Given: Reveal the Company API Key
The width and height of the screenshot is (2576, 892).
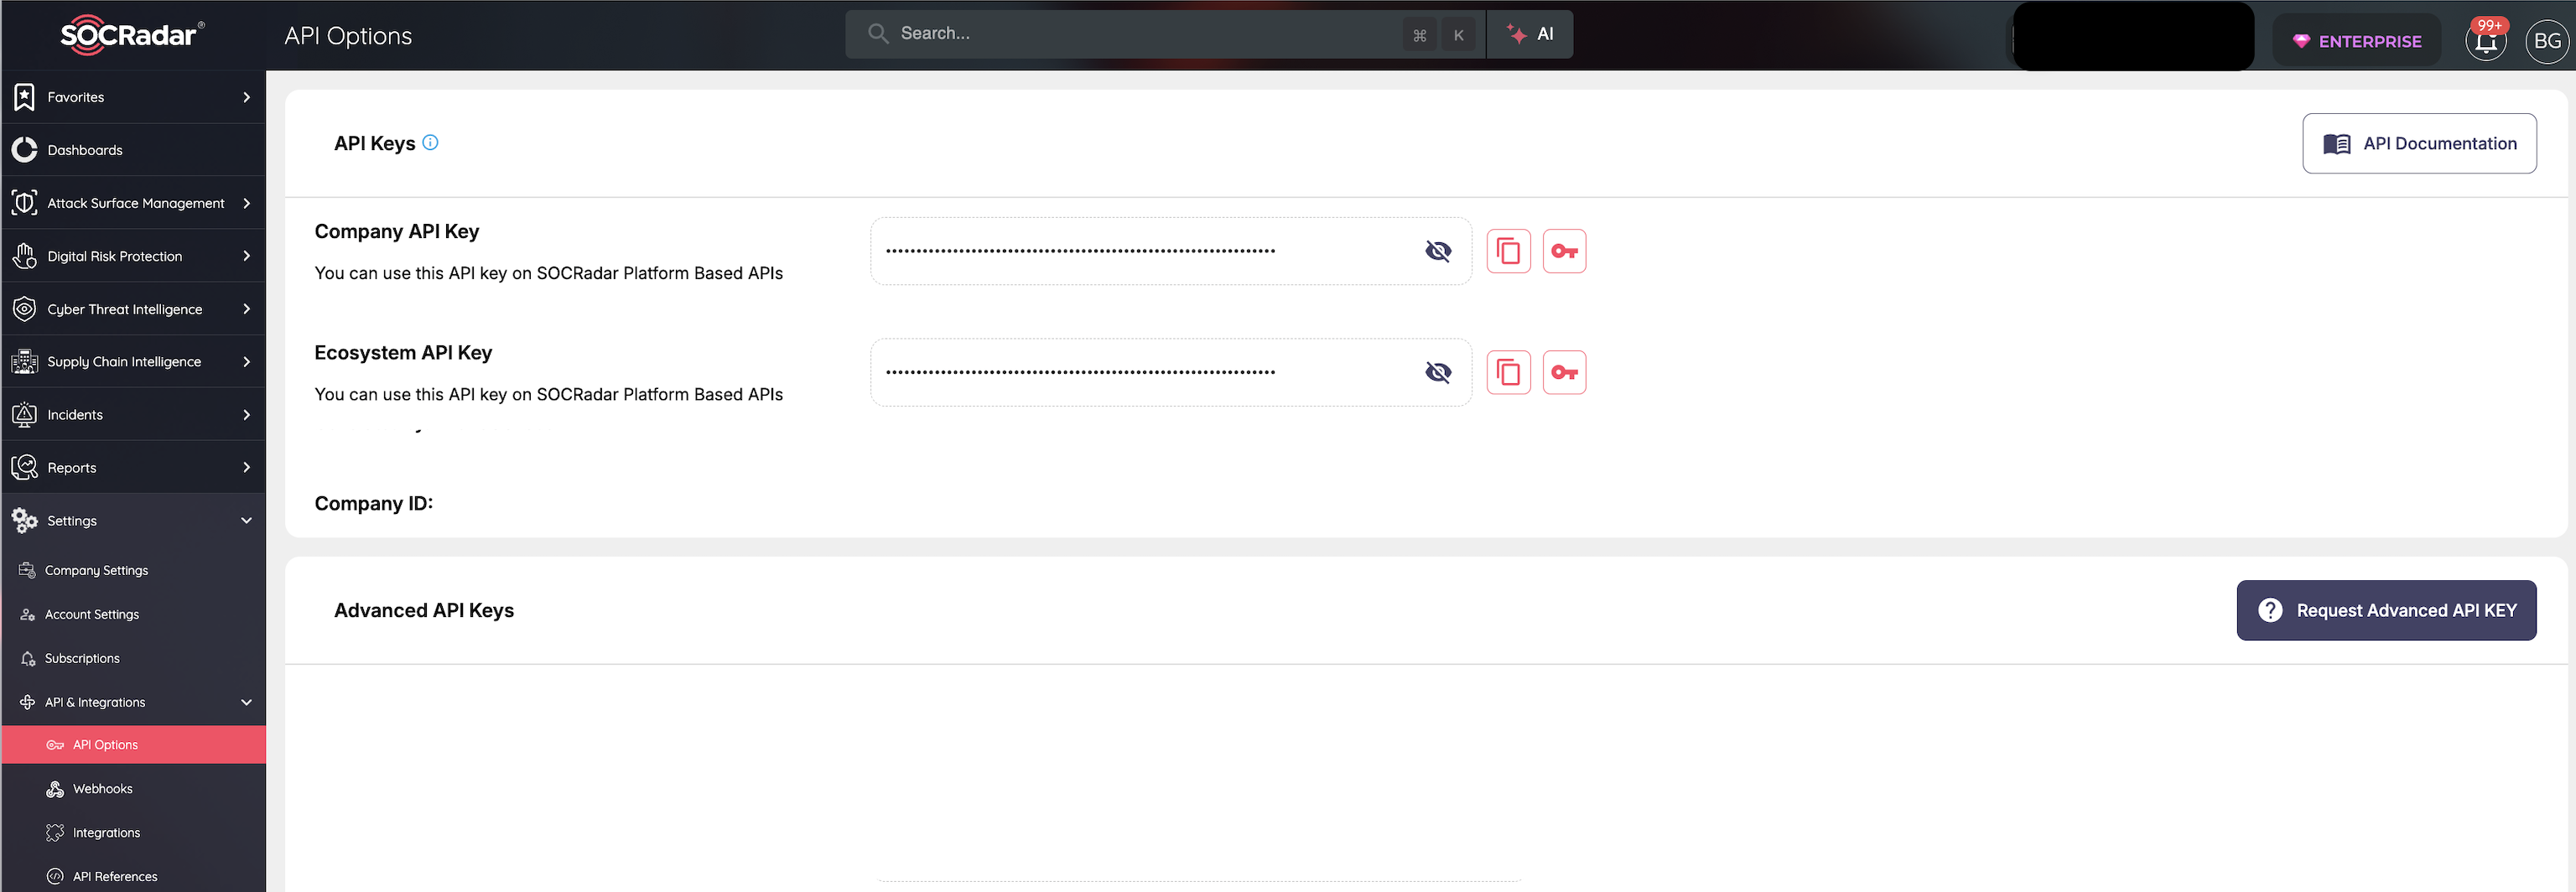Looking at the screenshot, I should (x=1438, y=251).
